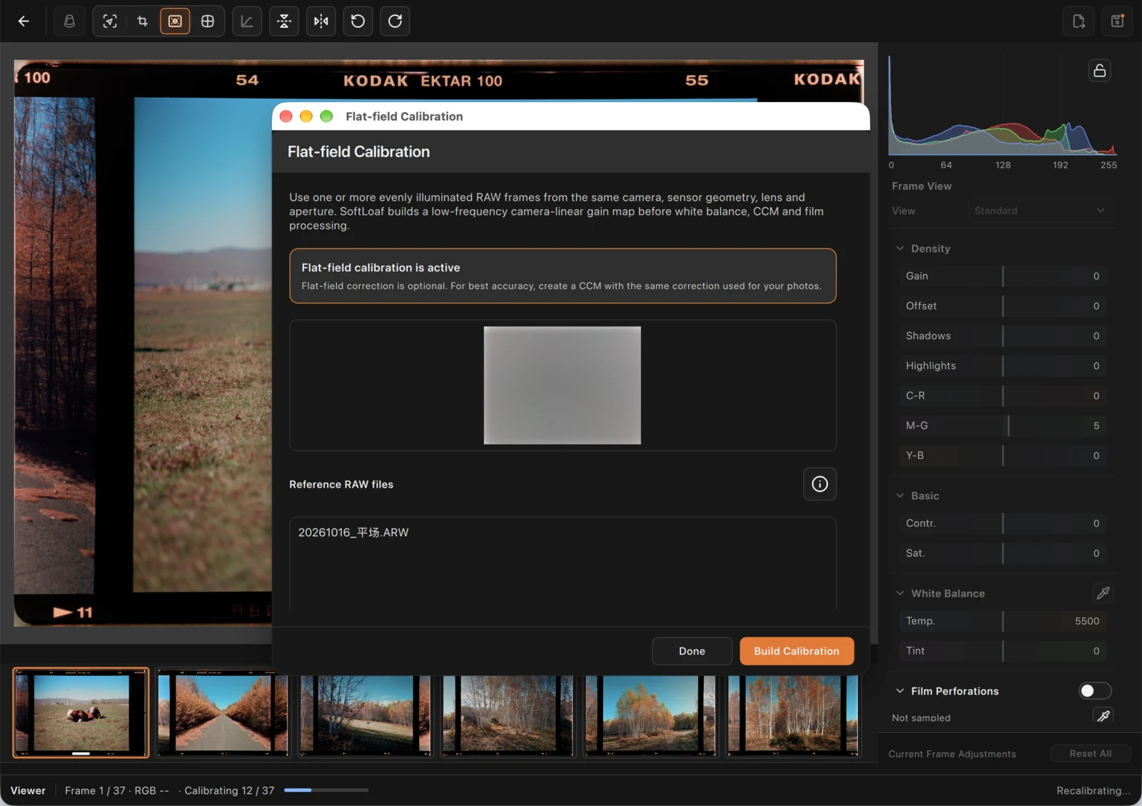Click the Temp. slider showing 5500
Viewport: 1142px width, 806px height.
coord(1002,621)
